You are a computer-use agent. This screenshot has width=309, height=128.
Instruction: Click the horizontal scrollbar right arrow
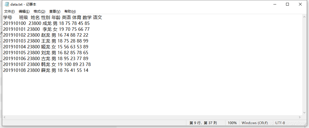300,117
